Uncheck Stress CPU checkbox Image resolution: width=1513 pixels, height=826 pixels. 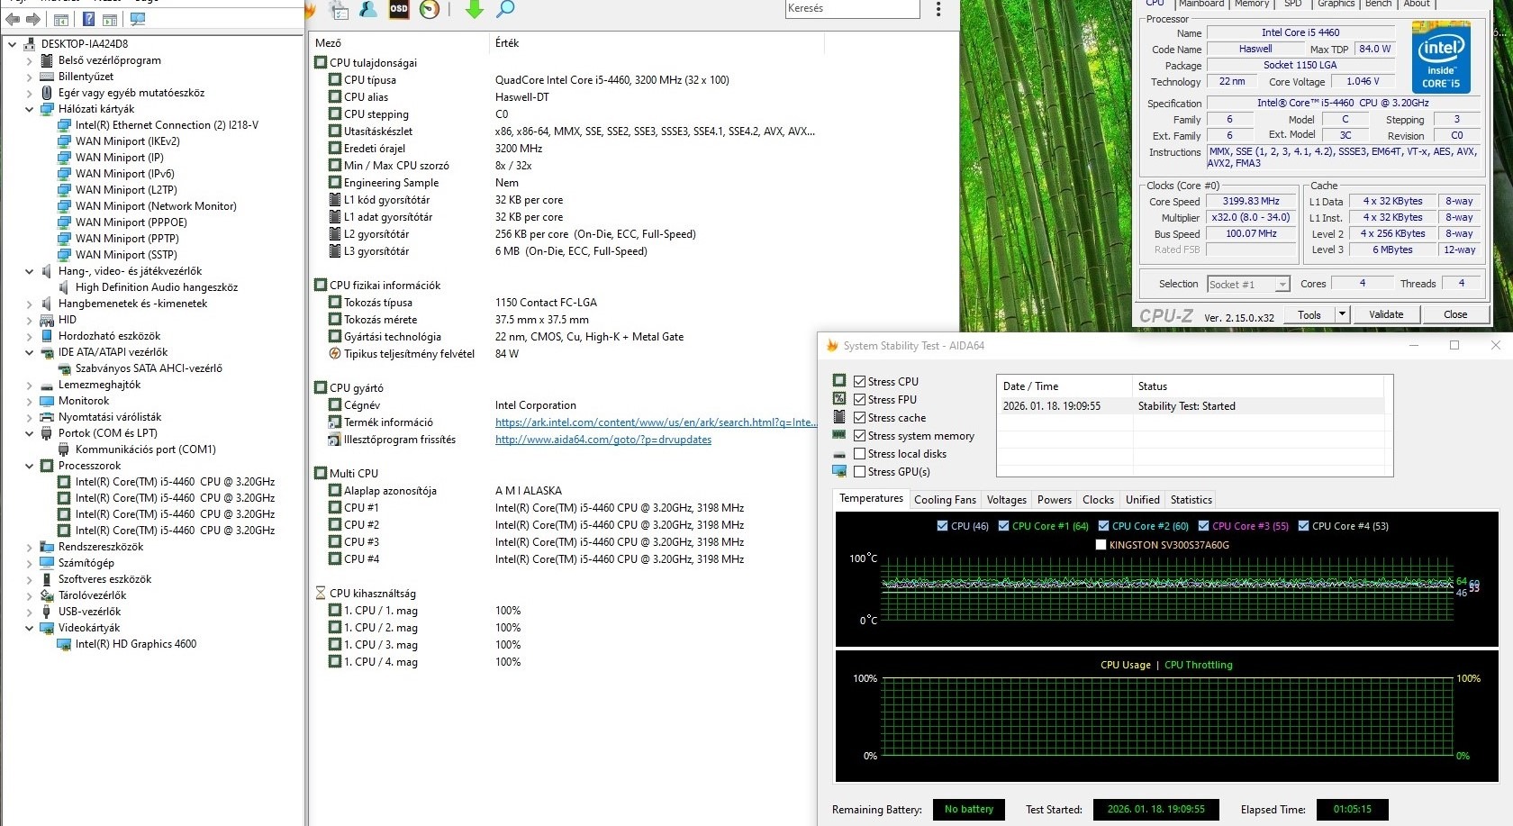(860, 382)
